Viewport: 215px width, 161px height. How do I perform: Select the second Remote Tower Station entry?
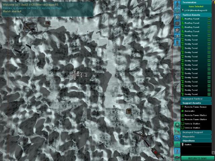click(x=196, y=119)
